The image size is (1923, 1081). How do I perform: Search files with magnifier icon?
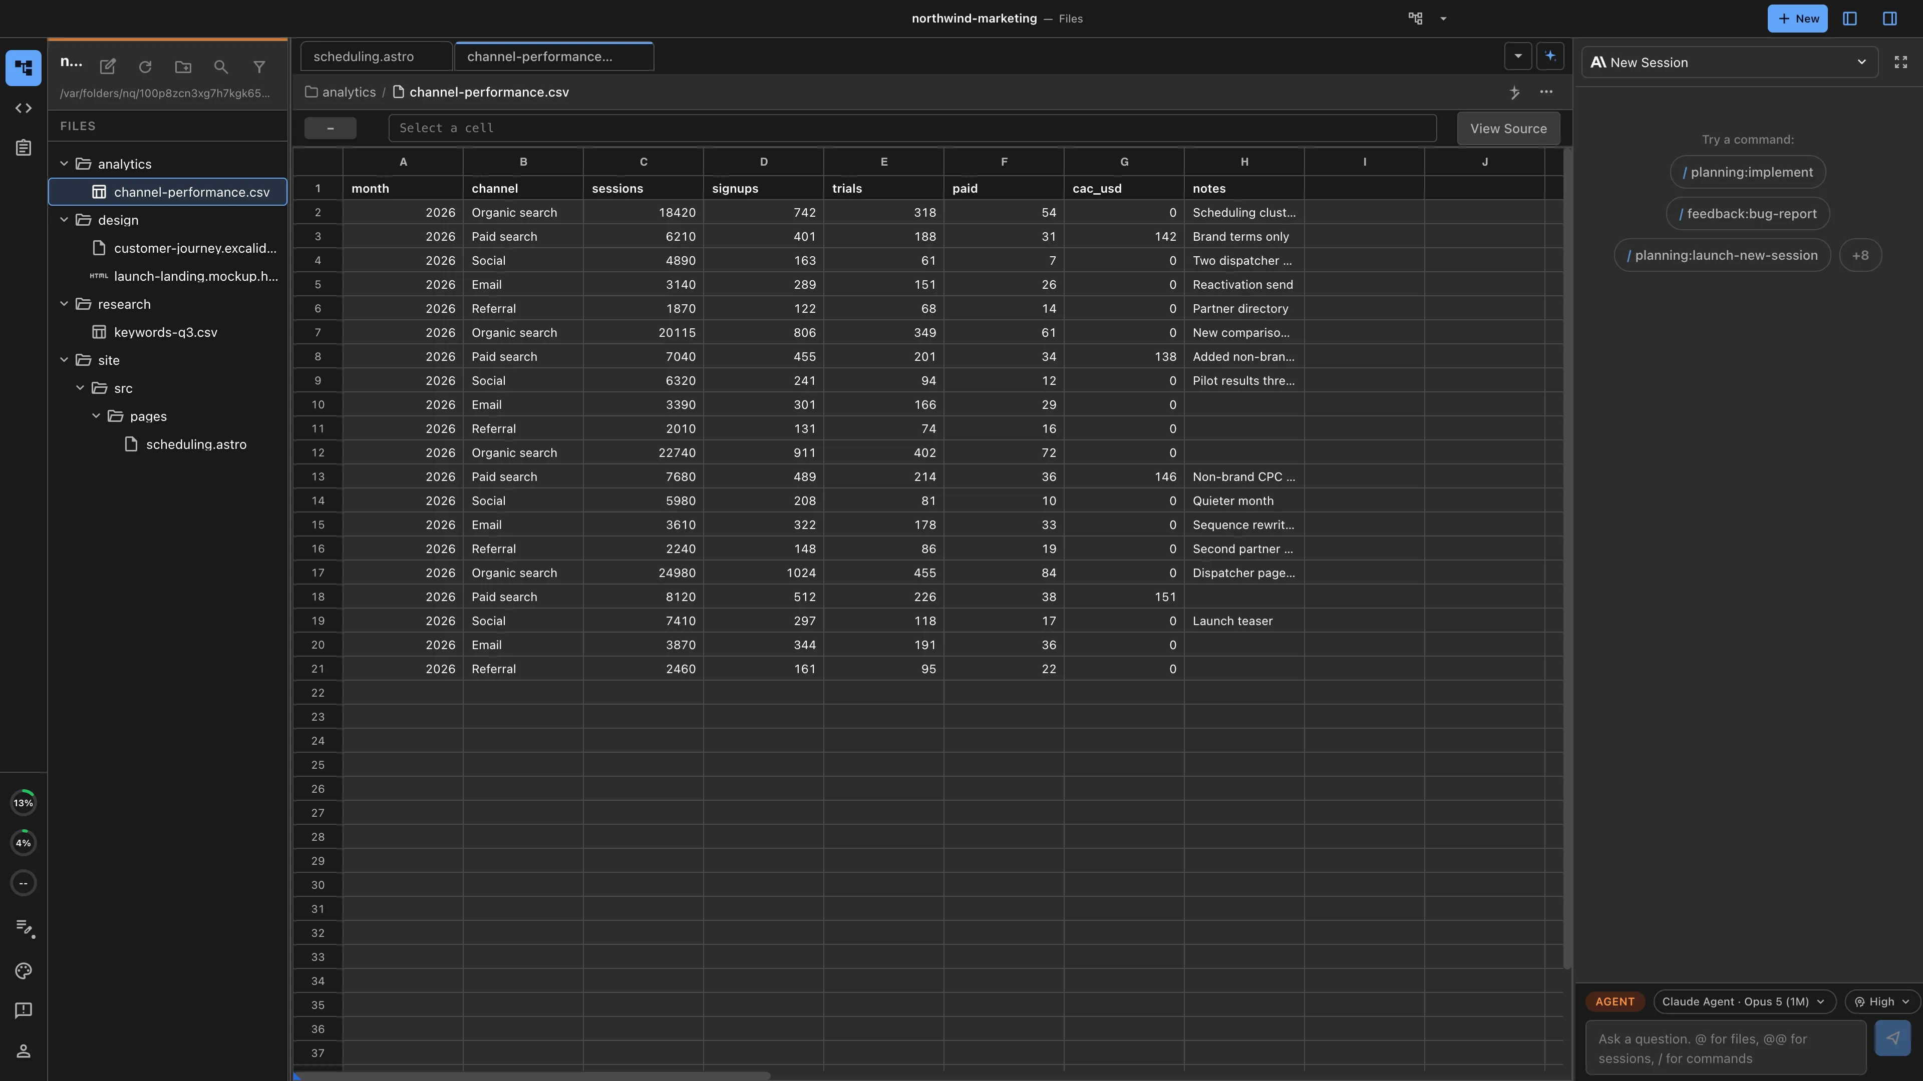click(221, 67)
